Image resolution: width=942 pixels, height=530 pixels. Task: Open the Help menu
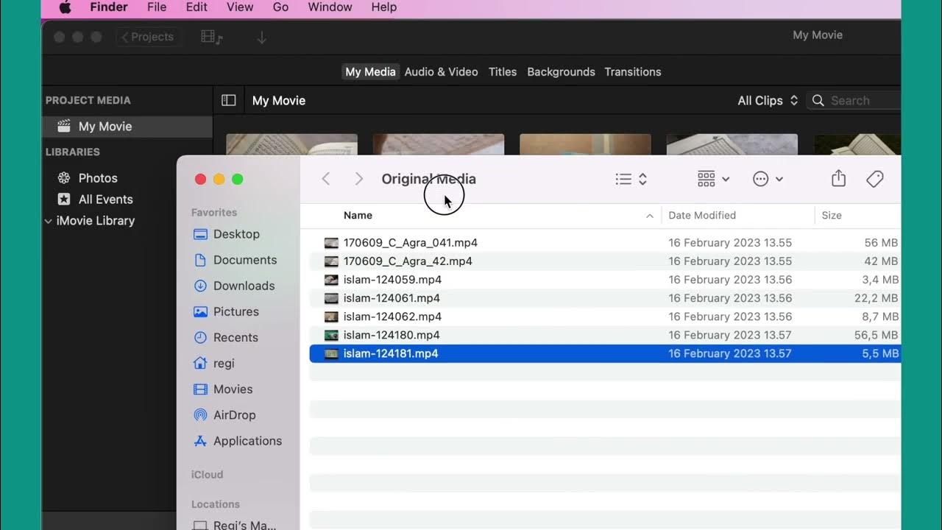click(x=384, y=7)
